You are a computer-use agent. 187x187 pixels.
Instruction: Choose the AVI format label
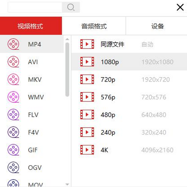coord(33,62)
